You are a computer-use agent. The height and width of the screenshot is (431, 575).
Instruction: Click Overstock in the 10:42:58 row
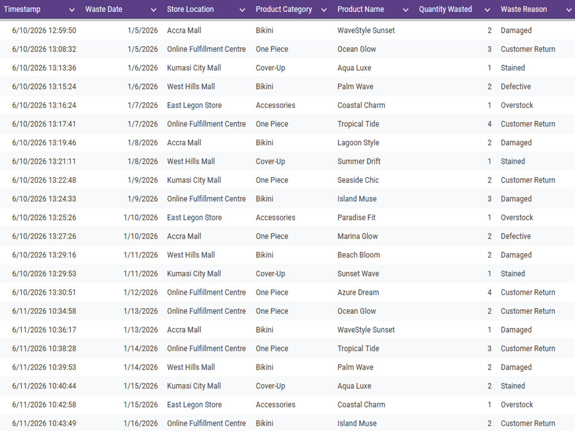tap(517, 404)
